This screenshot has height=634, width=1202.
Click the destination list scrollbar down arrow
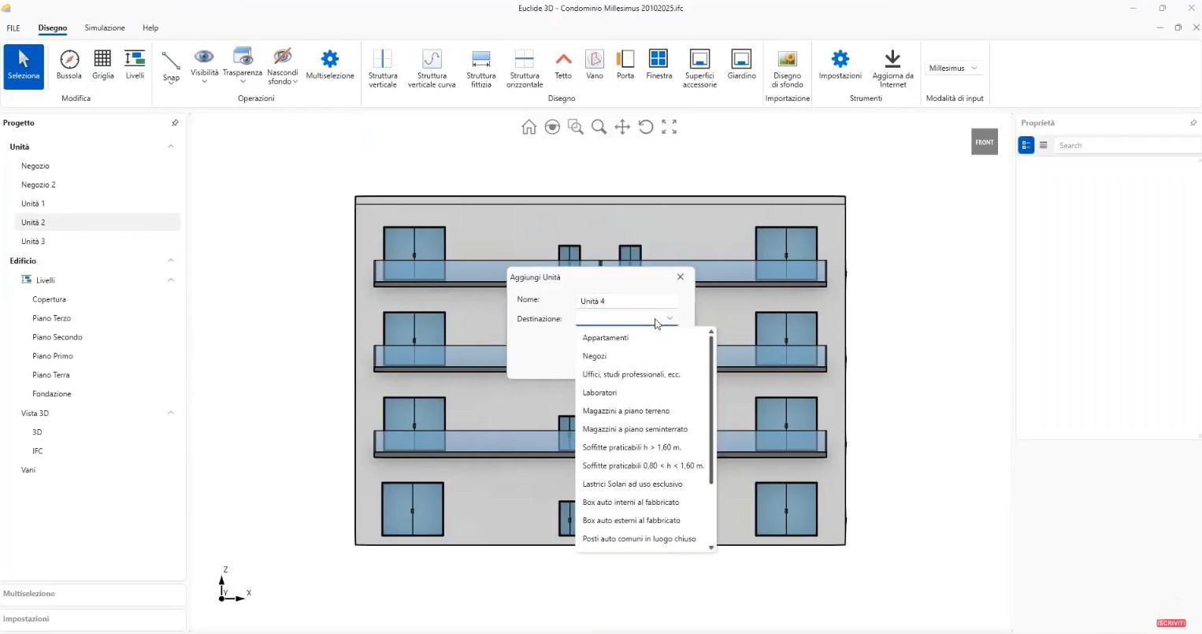click(711, 547)
